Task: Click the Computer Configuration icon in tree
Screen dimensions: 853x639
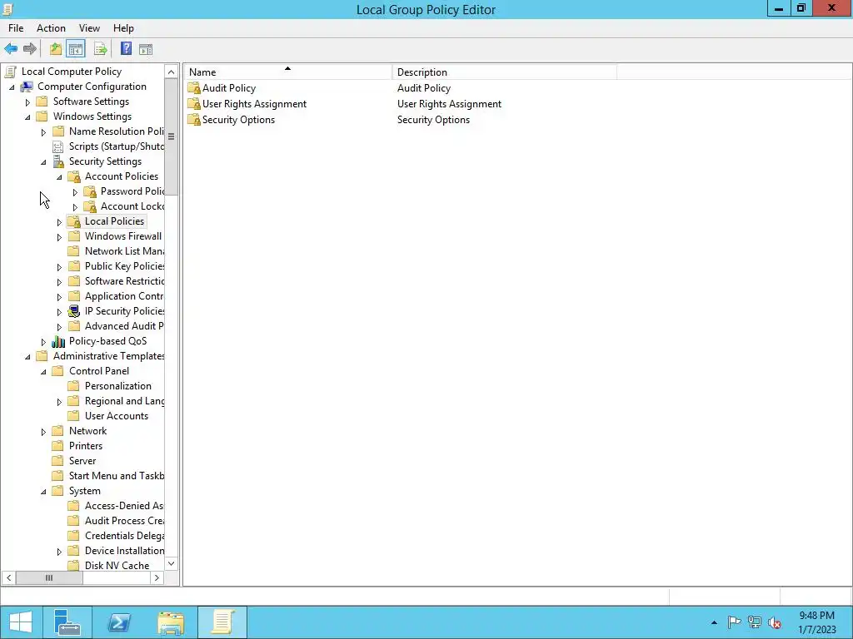Action: tap(26, 87)
